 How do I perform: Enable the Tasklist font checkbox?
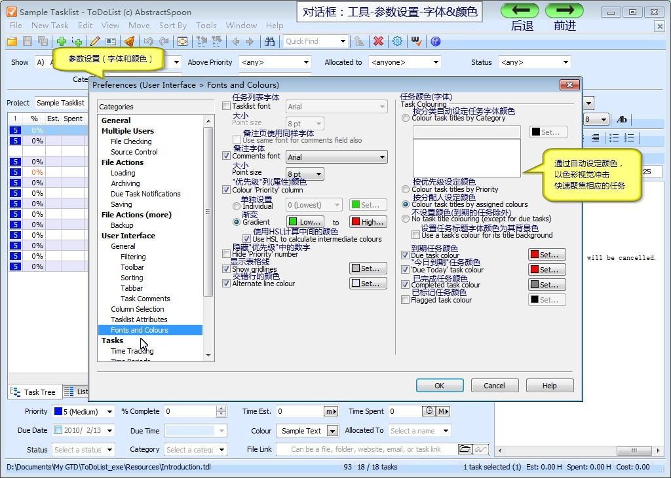(227, 106)
